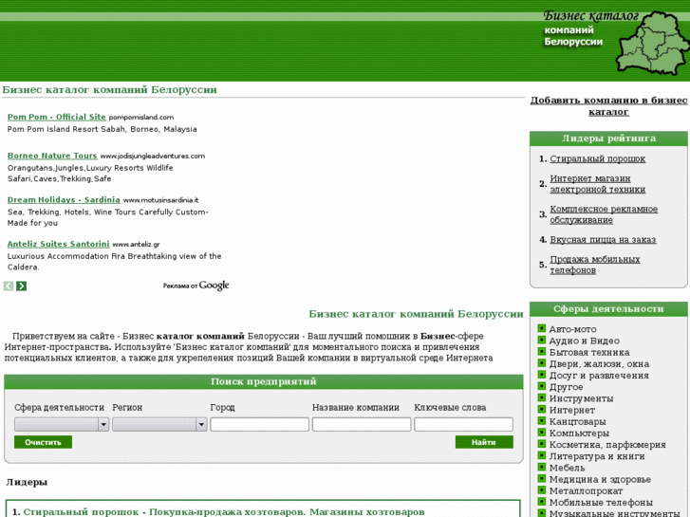Open the Anteliz Suites Santorini ad
Image resolution: width=690 pixels, height=517 pixels.
tap(59, 244)
